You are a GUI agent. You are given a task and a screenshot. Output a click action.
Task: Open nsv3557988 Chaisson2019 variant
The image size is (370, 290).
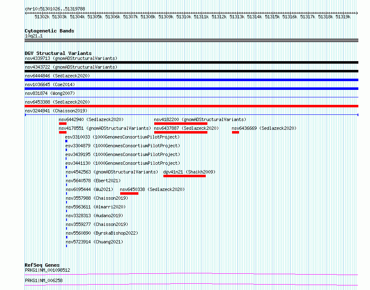coord(97,198)
